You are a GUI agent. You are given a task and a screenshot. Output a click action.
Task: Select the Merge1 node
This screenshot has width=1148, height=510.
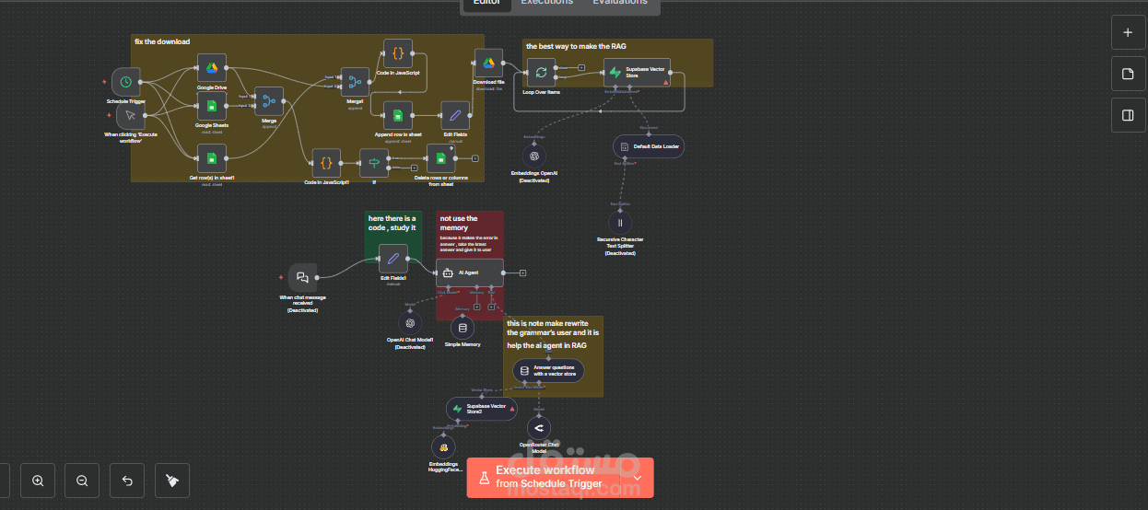(355, 82)
